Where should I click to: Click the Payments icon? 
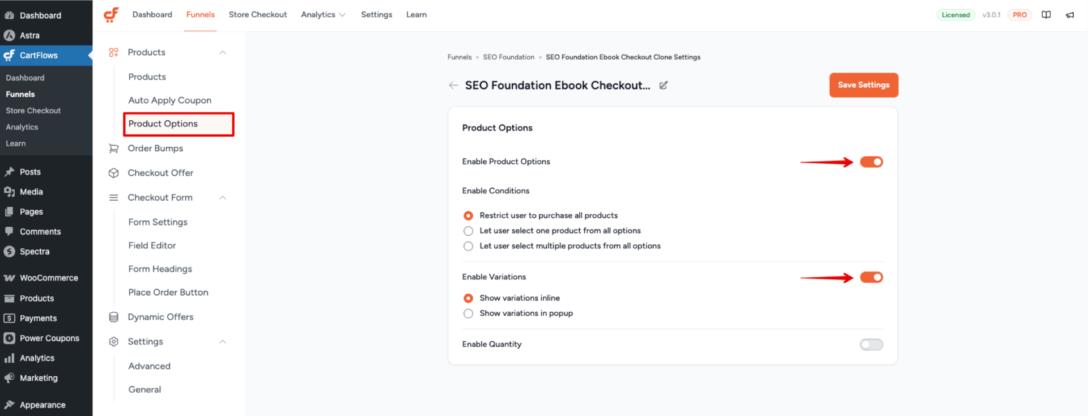[9, 318]
